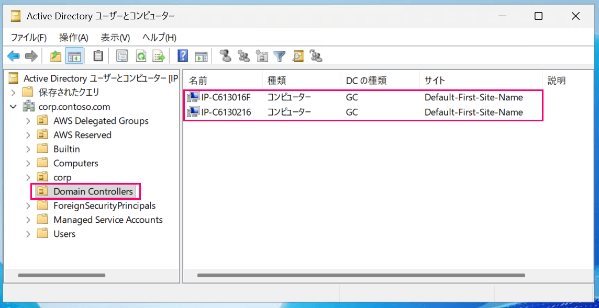Select the Computers tree item
The width and height of the screenshot is (599, 308).
(75, 163)
